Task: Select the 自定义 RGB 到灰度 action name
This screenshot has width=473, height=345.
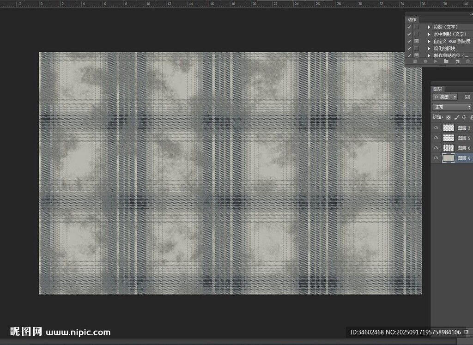Action: [452, 41]
